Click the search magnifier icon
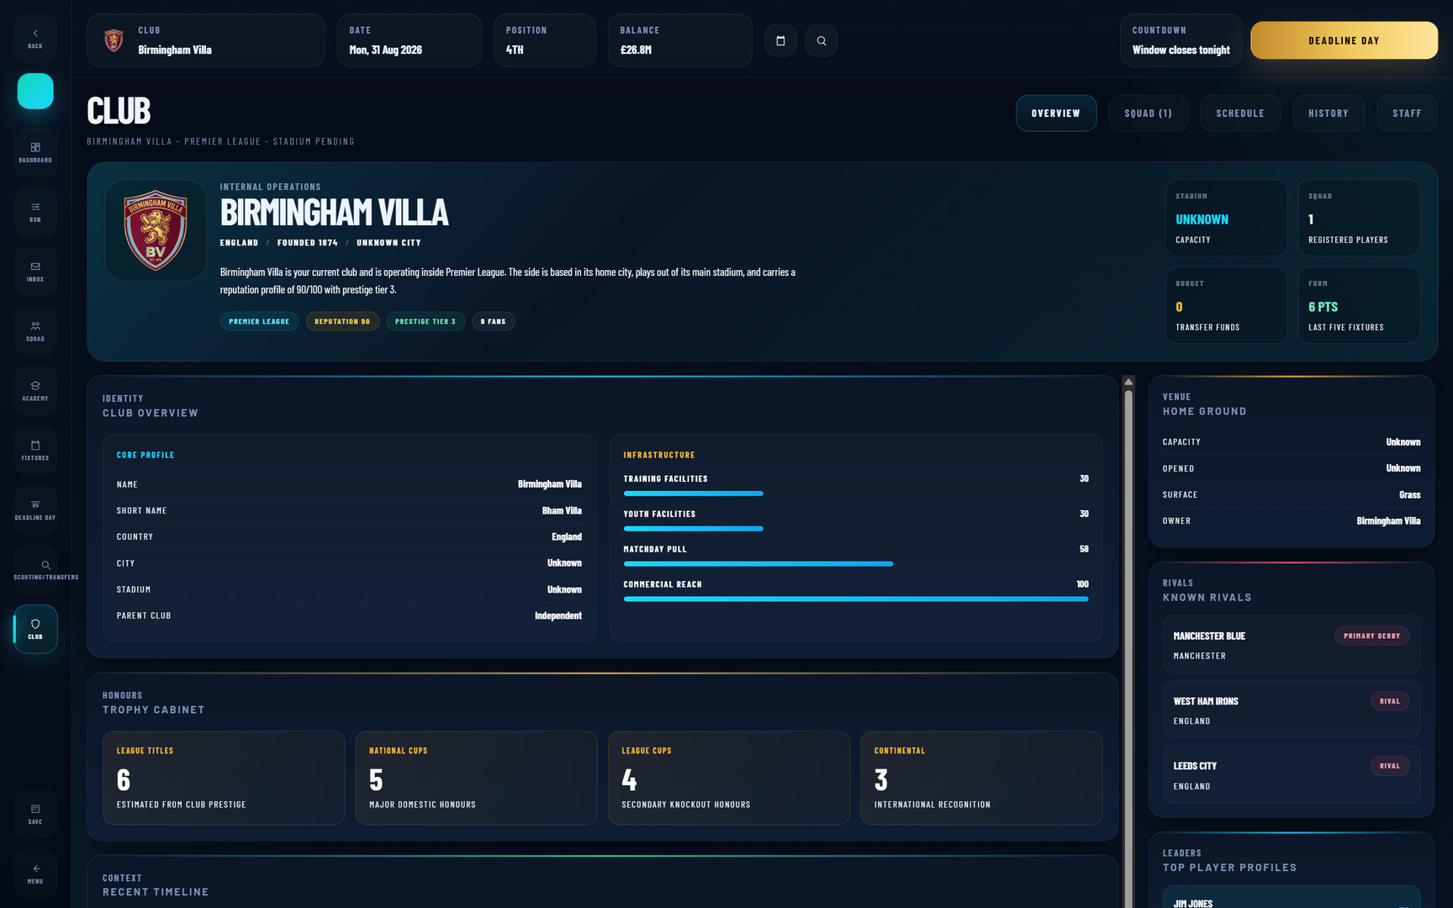The image size is (1453, 908). 821,40
